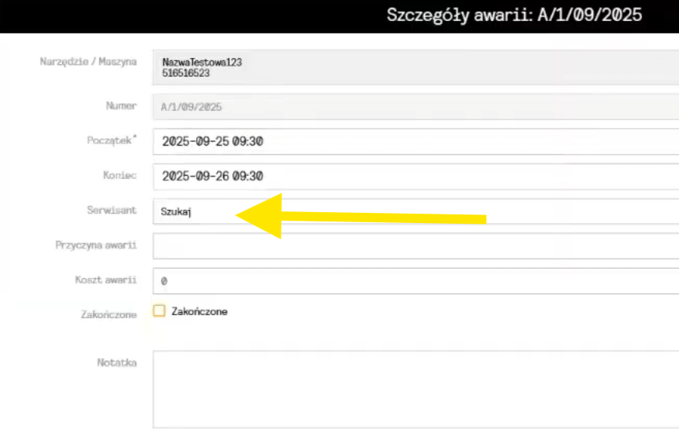This screenshot has width=679, height=432.
Task: Select the Koniec field label
Action: point(119,176)
